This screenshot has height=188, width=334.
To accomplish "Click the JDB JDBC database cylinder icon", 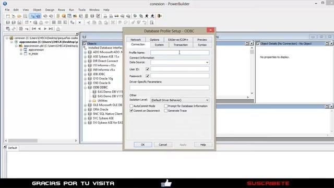I will [x=90, y=74].
